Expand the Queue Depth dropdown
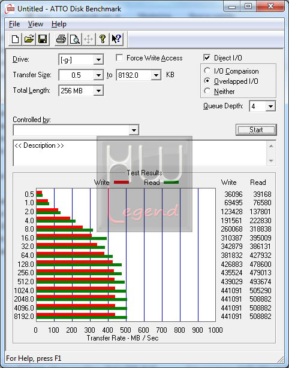The height and width of the screenshot is (368, 289). pos(270,107)
